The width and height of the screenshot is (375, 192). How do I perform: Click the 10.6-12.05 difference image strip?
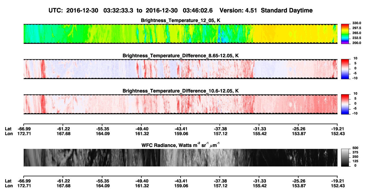(181, 104)
